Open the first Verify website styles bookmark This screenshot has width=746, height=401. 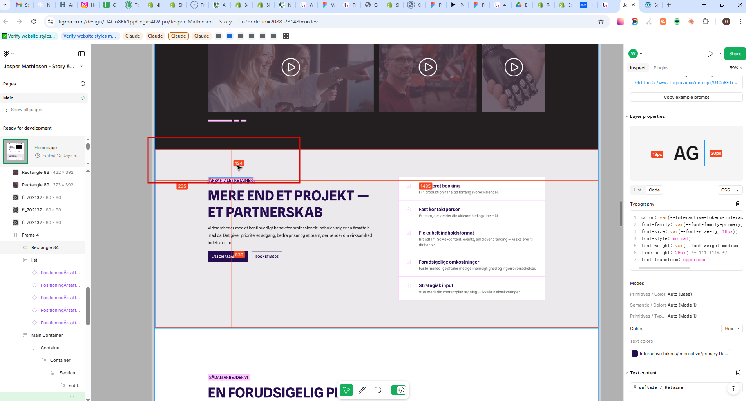point(30,36)
